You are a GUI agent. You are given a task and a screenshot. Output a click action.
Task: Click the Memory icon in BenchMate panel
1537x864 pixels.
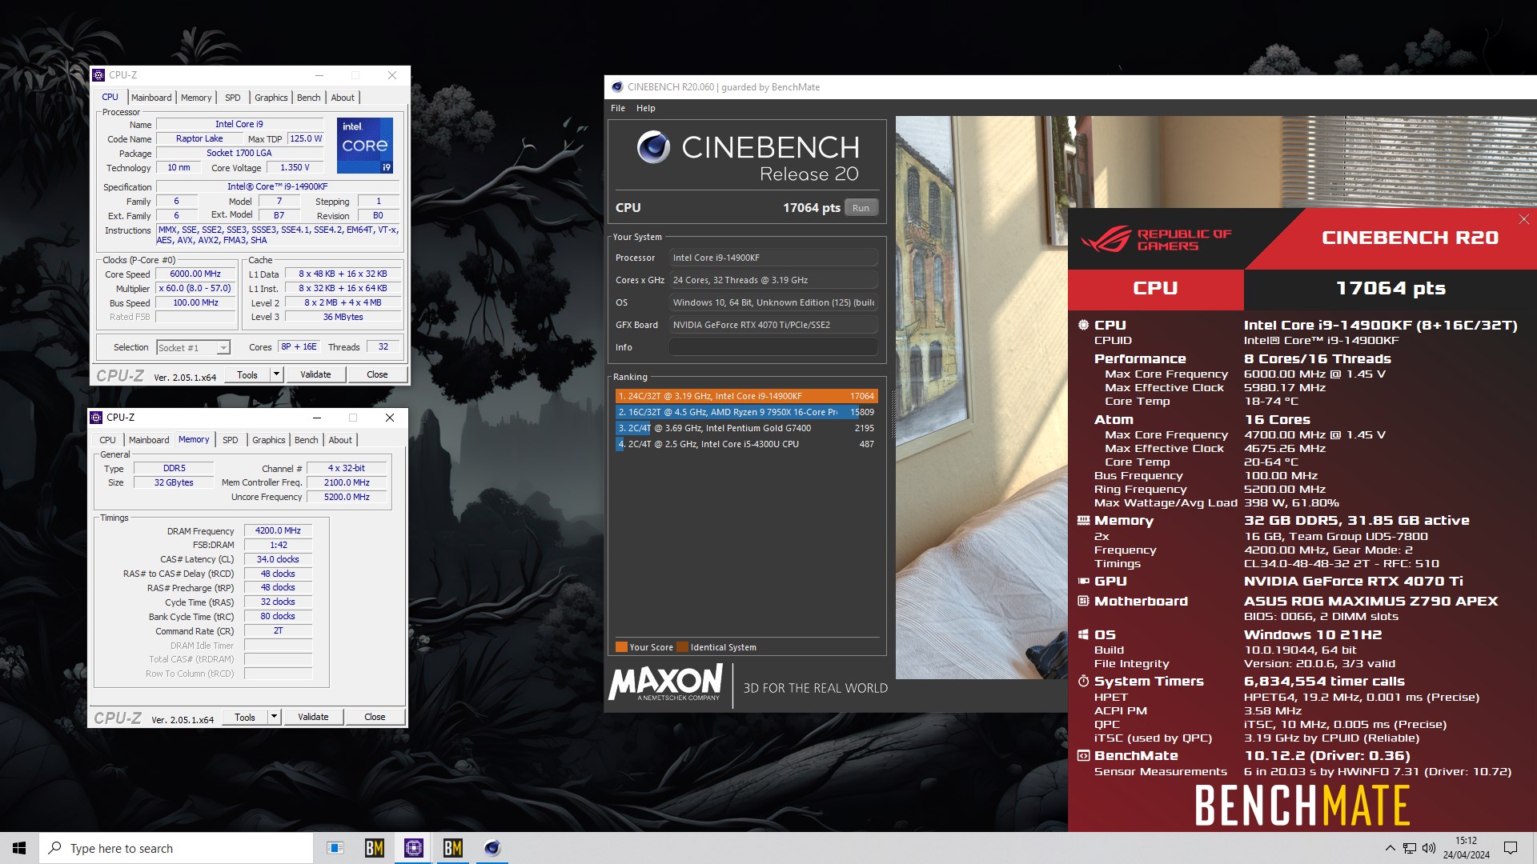[1083, 520]
